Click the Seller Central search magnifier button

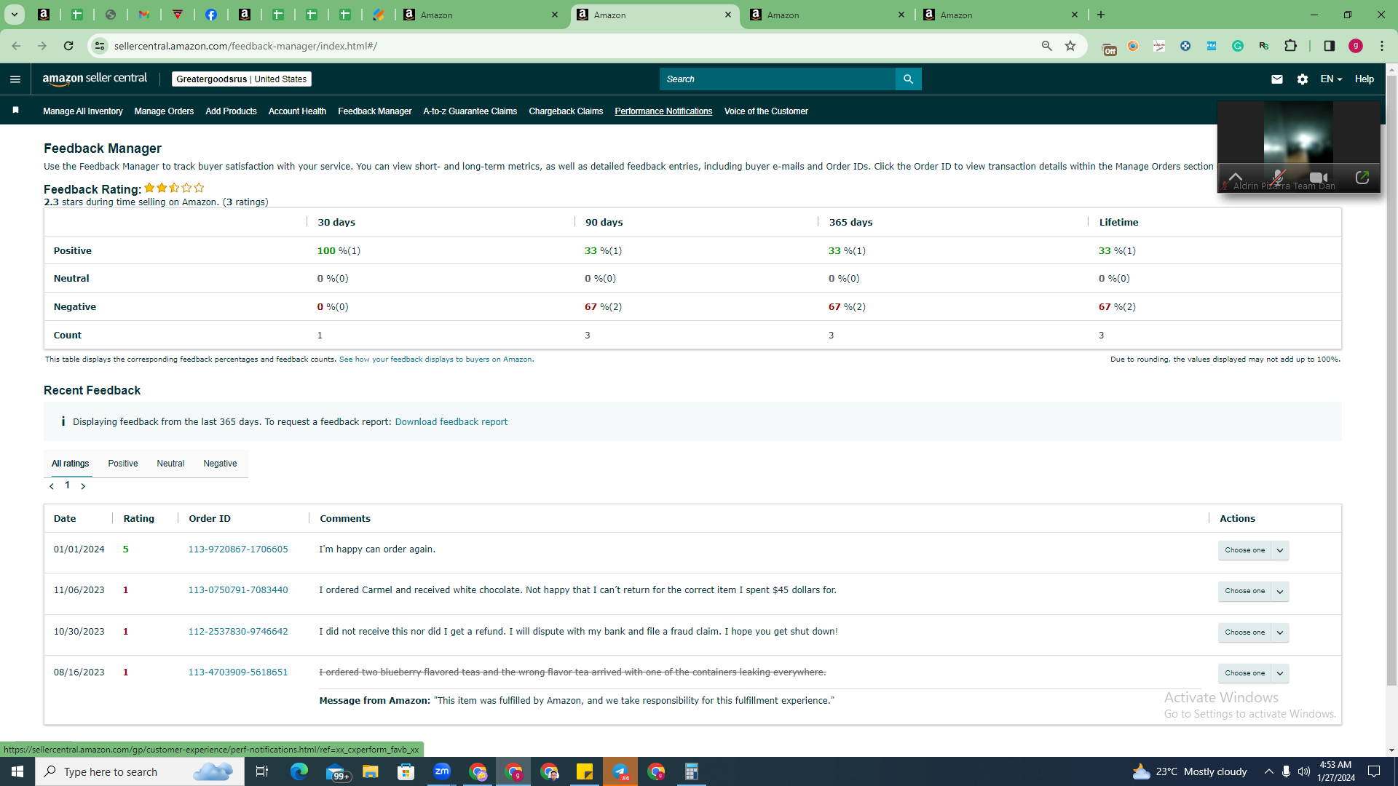point(908,79)
